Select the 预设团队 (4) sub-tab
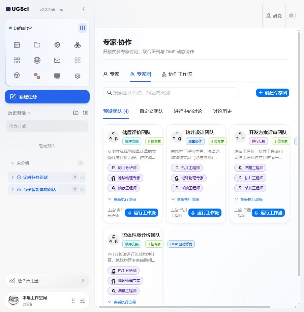The width and height of the screenshot is (304, 312). (116, 111)
